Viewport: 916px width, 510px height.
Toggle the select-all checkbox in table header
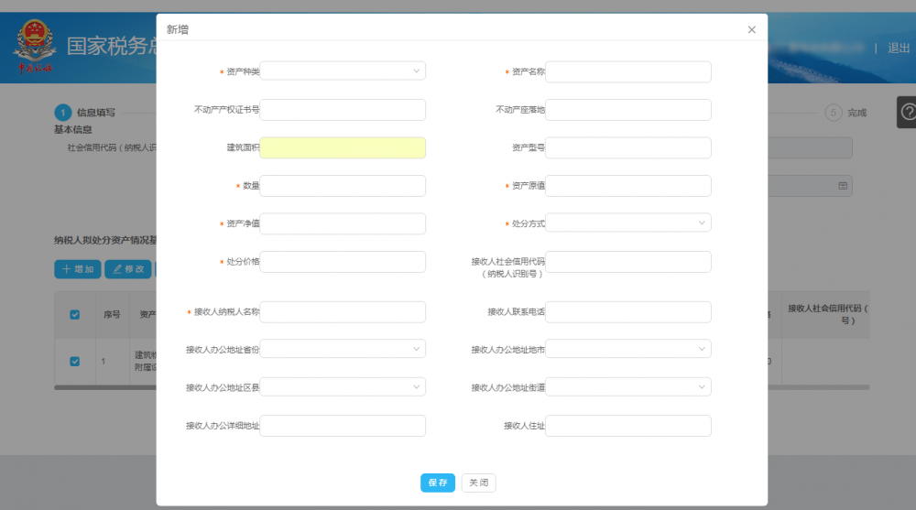click(x=75, y=314)
